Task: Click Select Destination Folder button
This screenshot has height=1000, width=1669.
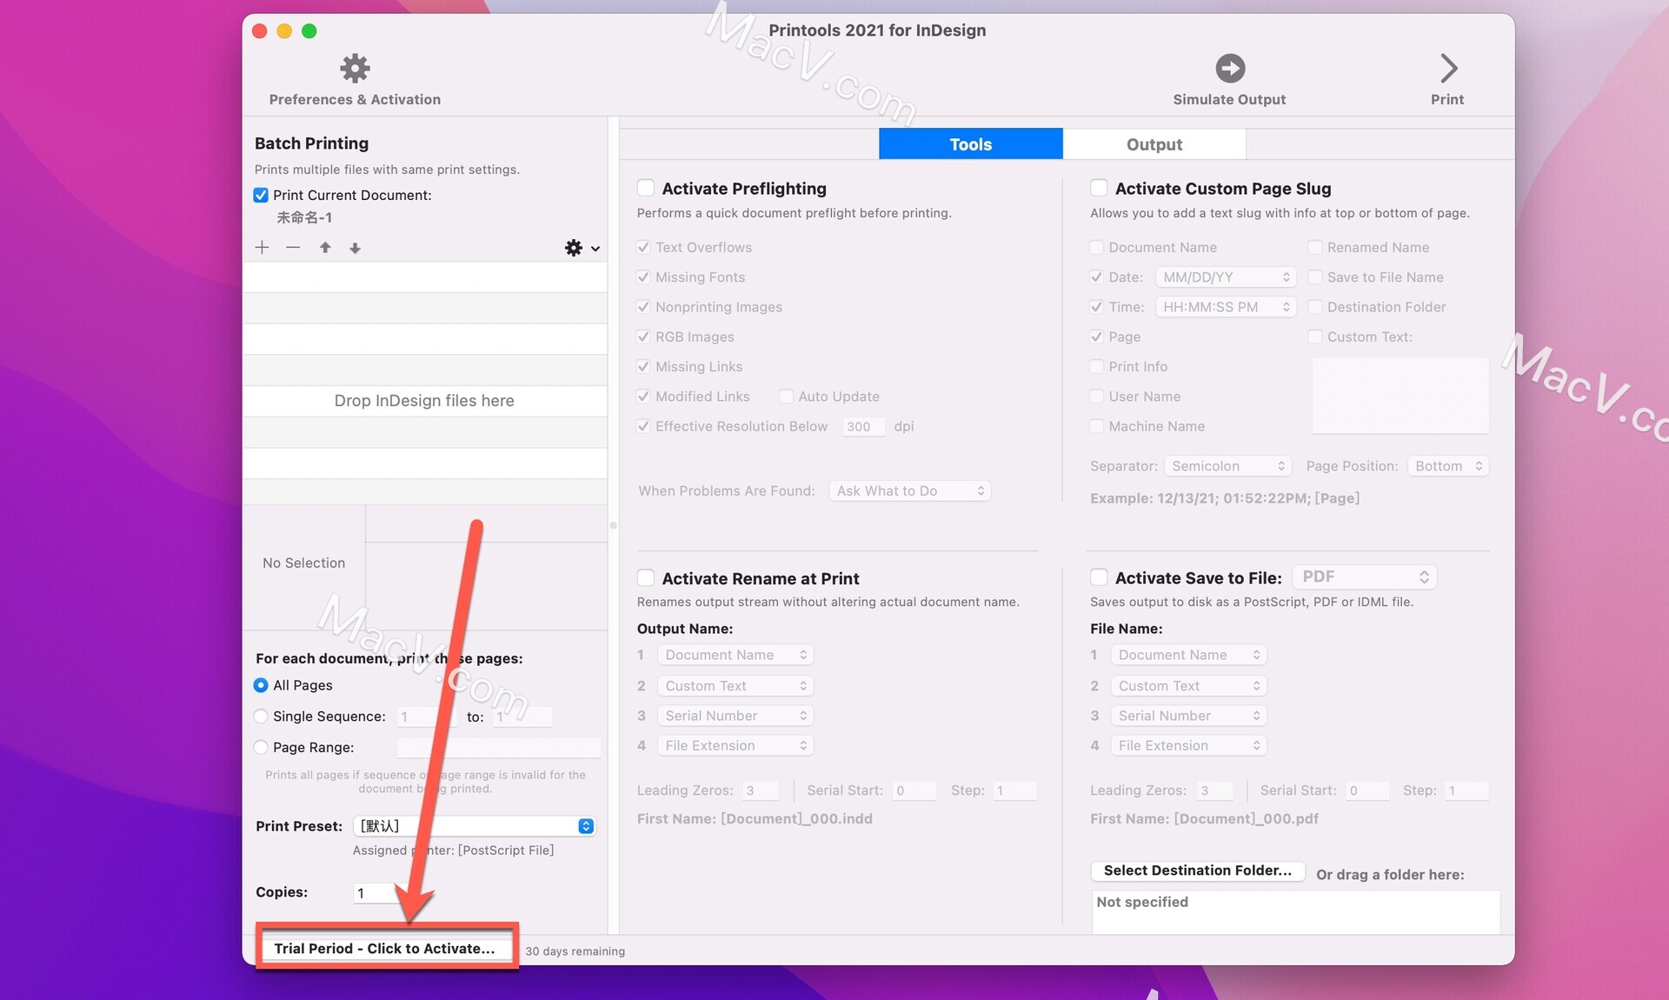Action: tap(1194, 868)
